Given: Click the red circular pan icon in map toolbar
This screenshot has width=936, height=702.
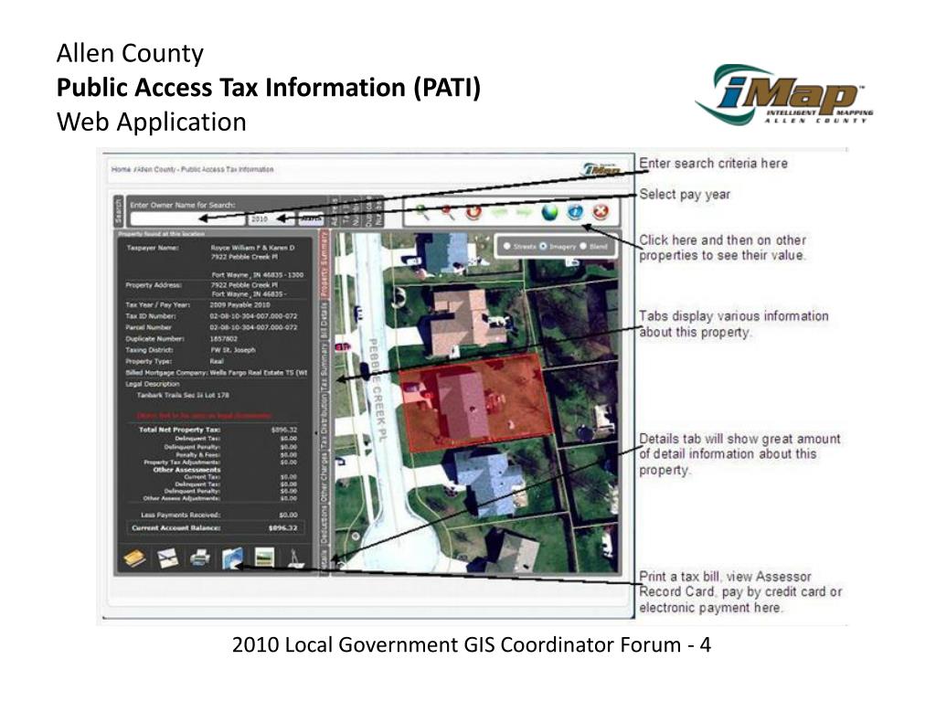Looking at the screenshot, I should [x=473, y=212].
